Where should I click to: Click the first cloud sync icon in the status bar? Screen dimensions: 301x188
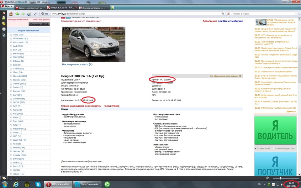click(11, 178)
